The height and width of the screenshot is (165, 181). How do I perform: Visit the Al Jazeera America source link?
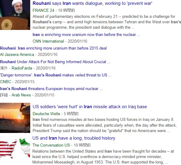[x=17, y=54]
